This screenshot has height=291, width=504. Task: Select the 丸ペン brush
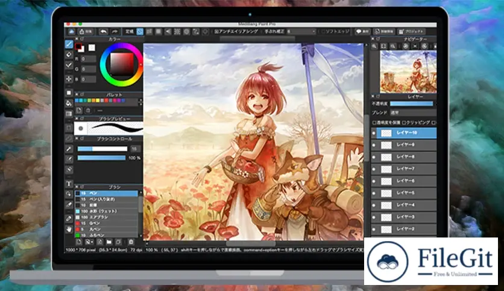pyautogui.click(x=106, y=229)
